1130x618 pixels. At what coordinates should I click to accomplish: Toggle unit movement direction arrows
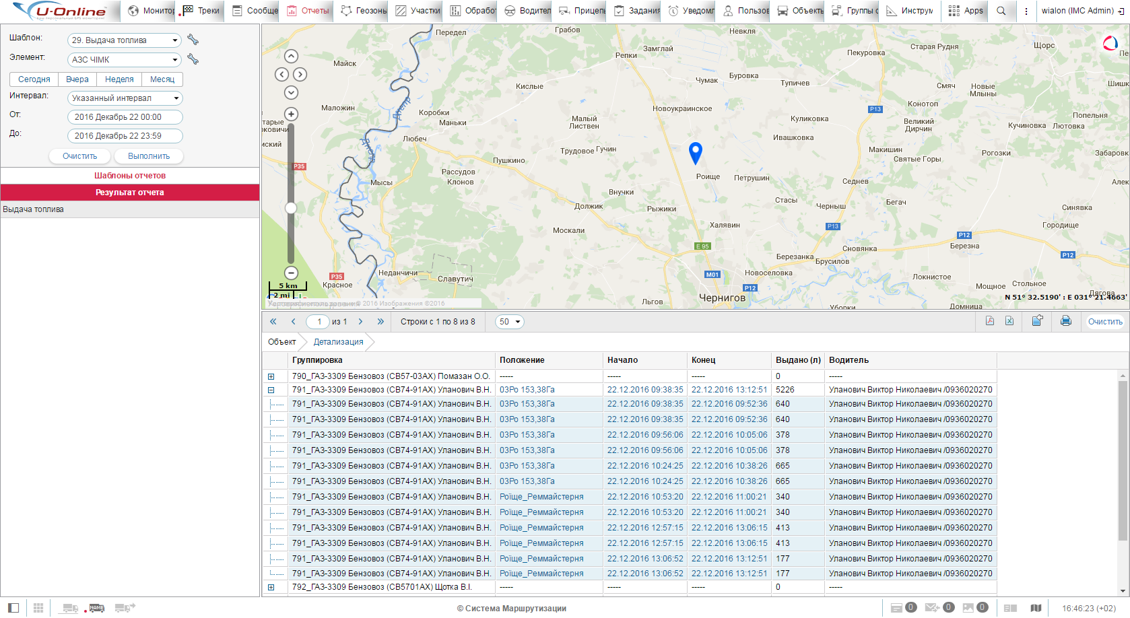125,608
